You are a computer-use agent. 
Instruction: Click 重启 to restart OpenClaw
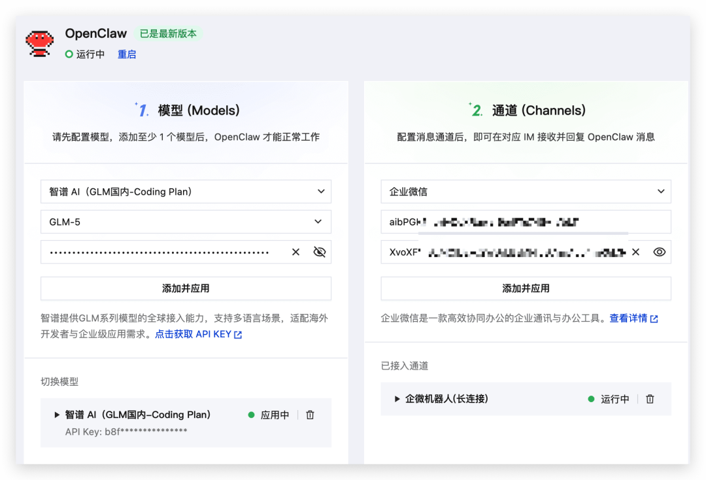click(x=127, y=54)
